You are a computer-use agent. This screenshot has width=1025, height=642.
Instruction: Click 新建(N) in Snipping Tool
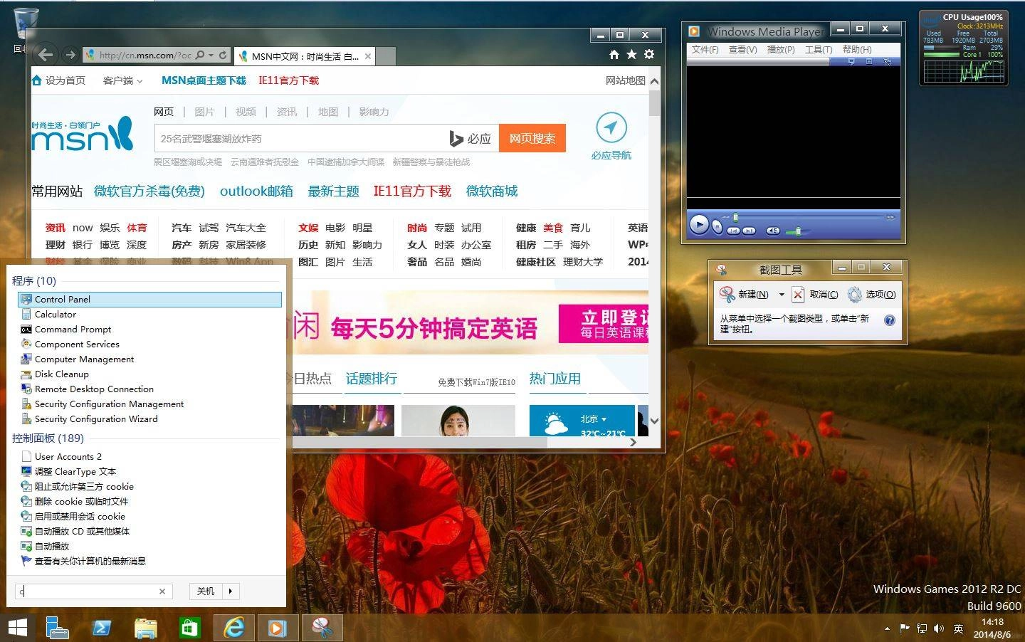(745, 295)
